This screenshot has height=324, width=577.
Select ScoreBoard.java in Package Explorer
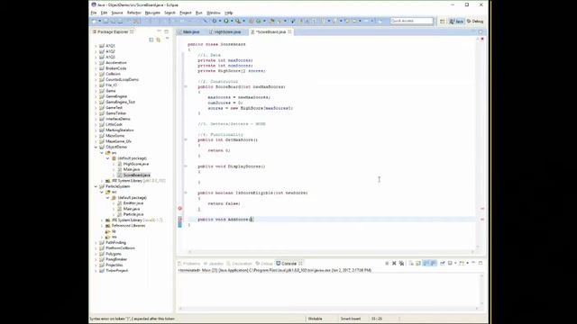[136, 175]
